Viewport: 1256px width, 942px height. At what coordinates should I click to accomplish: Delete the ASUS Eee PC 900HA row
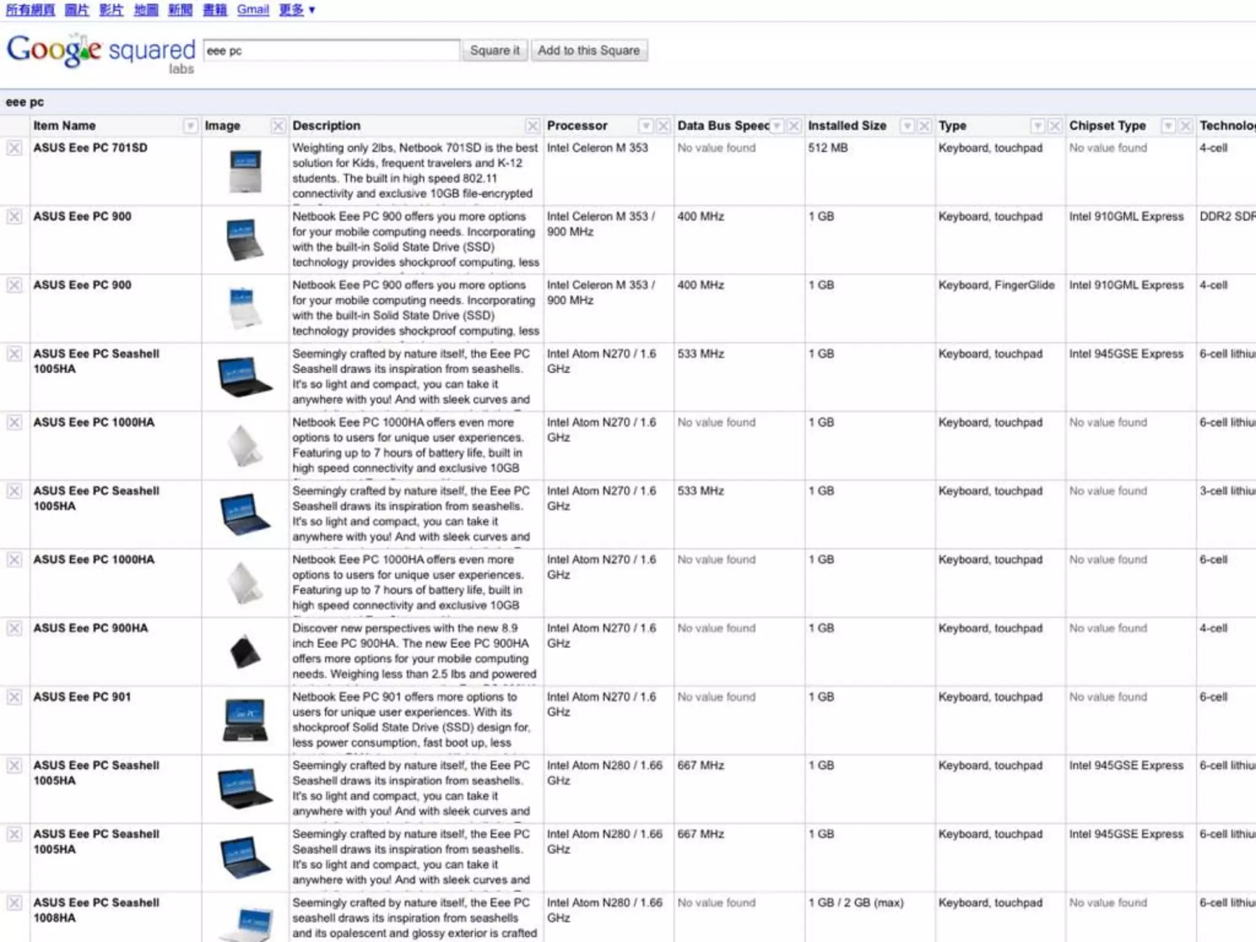[x=15, y=629]
